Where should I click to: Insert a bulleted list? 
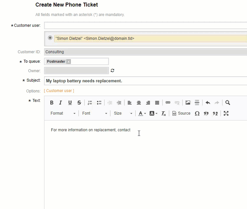[x=99, y=103]
